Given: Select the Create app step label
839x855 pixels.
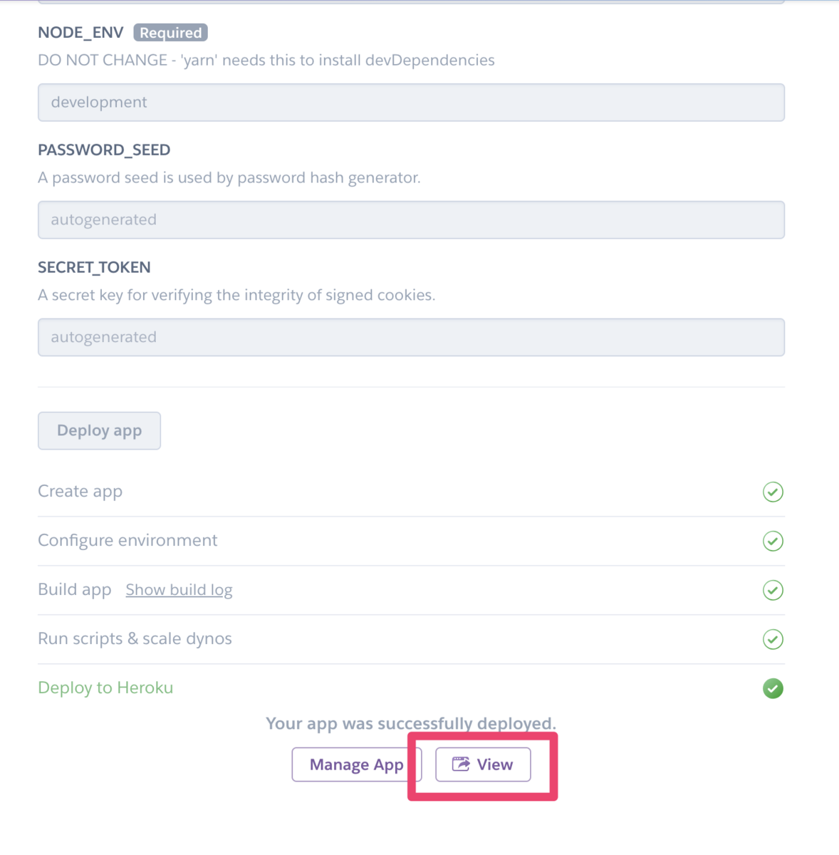Looking at the screenshot, I should point(80,492).
